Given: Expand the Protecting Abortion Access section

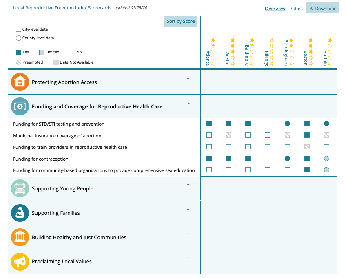Looking at the screenshot, I should point(188,78).
